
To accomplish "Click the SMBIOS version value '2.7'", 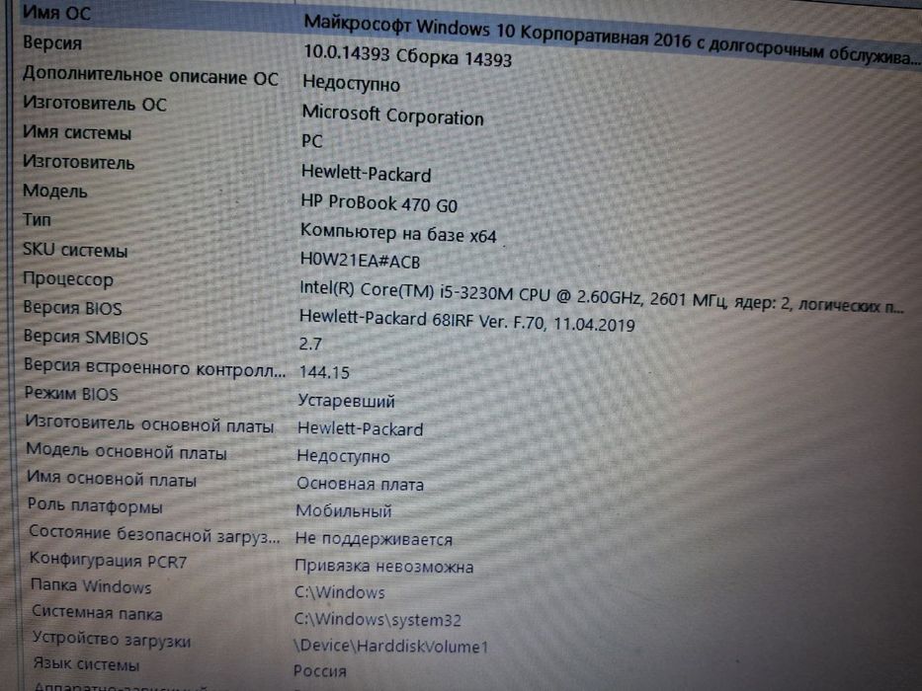I will 310,344.
